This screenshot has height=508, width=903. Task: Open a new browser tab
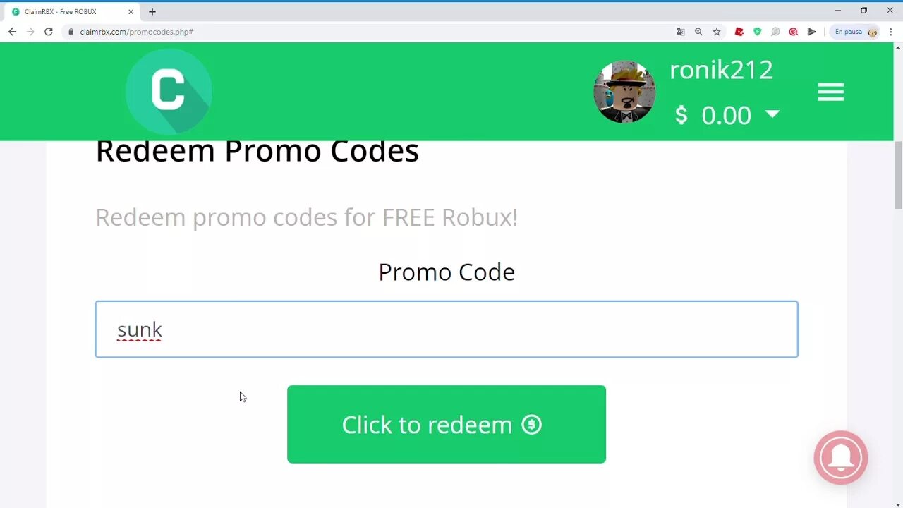click(152, 11)
